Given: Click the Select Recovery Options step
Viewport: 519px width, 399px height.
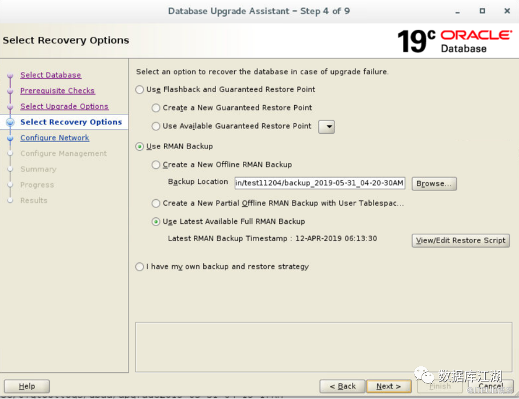Looking at the screenshot, I should 71,122.
